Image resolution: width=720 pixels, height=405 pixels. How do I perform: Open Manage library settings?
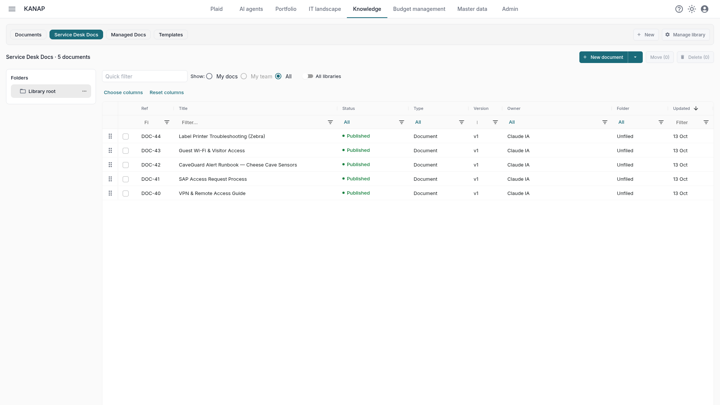pyautogui.click(x=685, y=34)
